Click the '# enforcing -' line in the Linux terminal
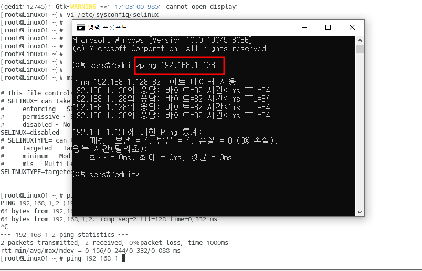Viewport: 422px width, 271px height. 36,109
